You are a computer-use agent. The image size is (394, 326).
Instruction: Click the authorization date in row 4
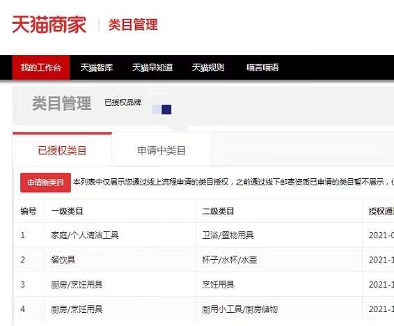pos(381,309)
